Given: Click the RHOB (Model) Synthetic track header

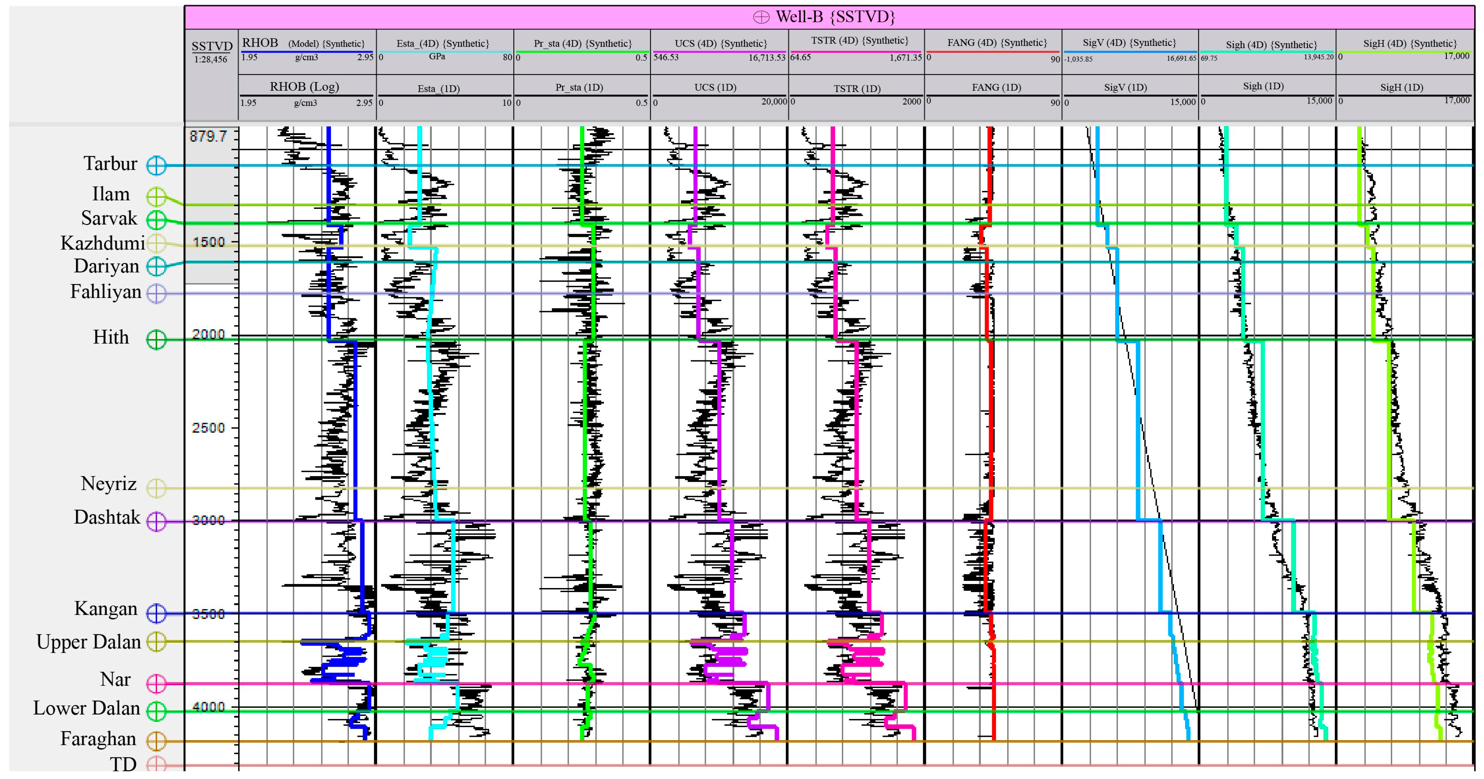Looking at the screenshot, I should pos(304,43).
